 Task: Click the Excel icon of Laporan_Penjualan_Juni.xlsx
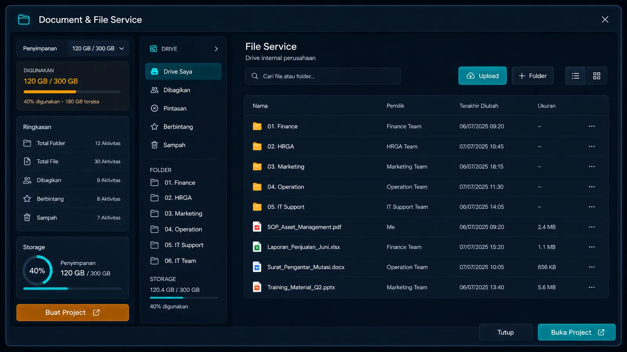point(257,247)
